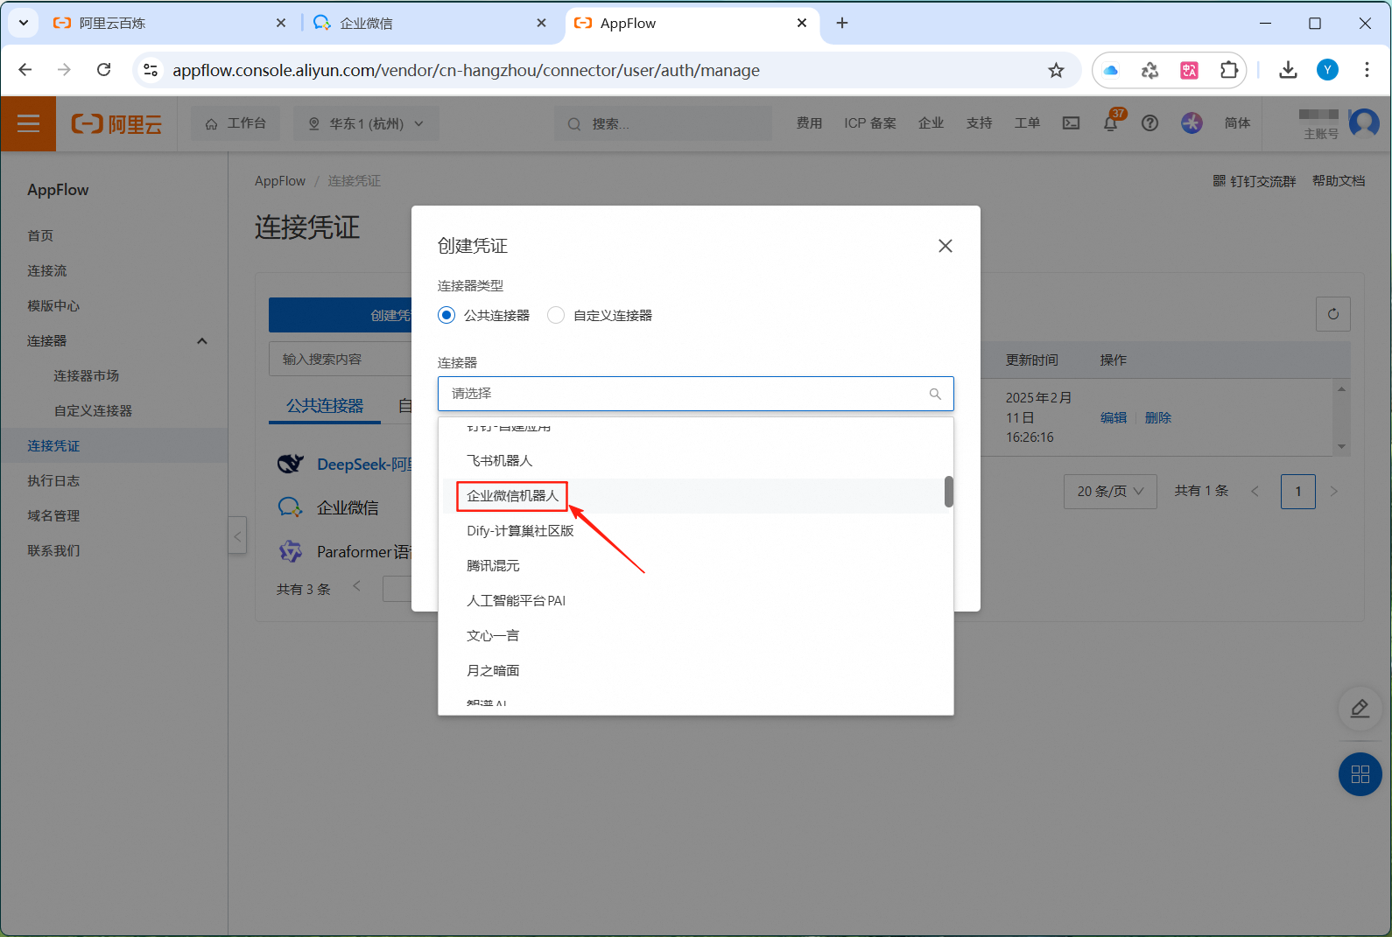Switch to 企业微信 browser tab
The height and width of the screenshot is (937, 1392).
[x=429, y=24]
